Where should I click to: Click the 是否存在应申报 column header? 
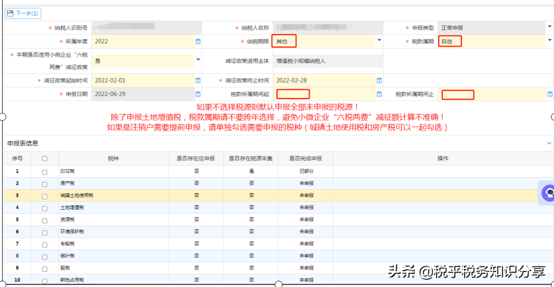pos(196,158)
